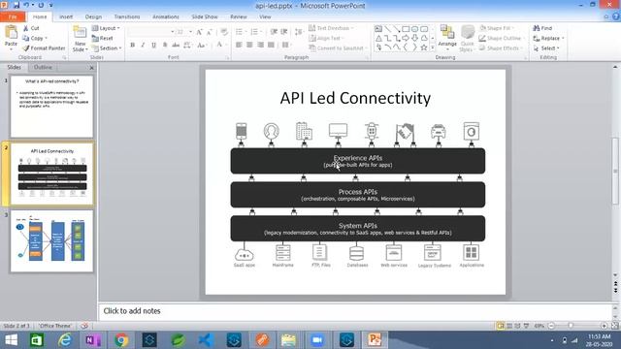This screenshot has height=349, width=621.
Task: Select slide 3 thumbnail with blue diagram
Action: tap(51, 241)
